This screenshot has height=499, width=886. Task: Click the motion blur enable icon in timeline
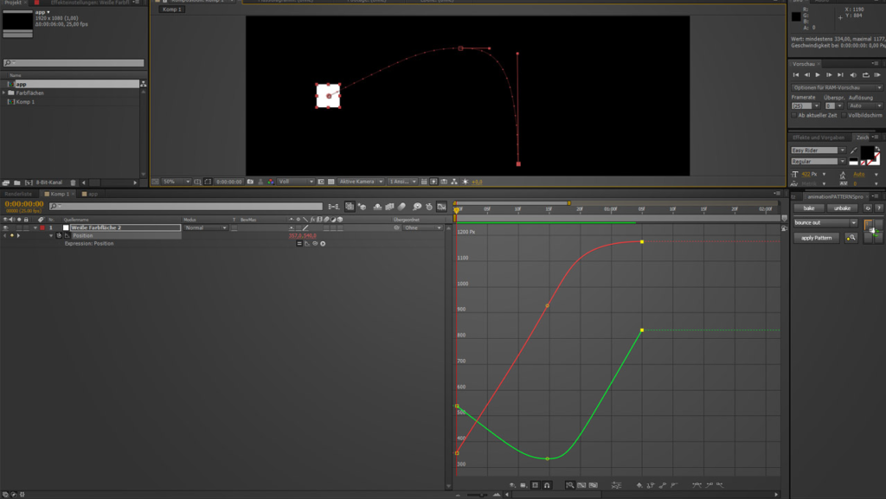pos(402,207)
